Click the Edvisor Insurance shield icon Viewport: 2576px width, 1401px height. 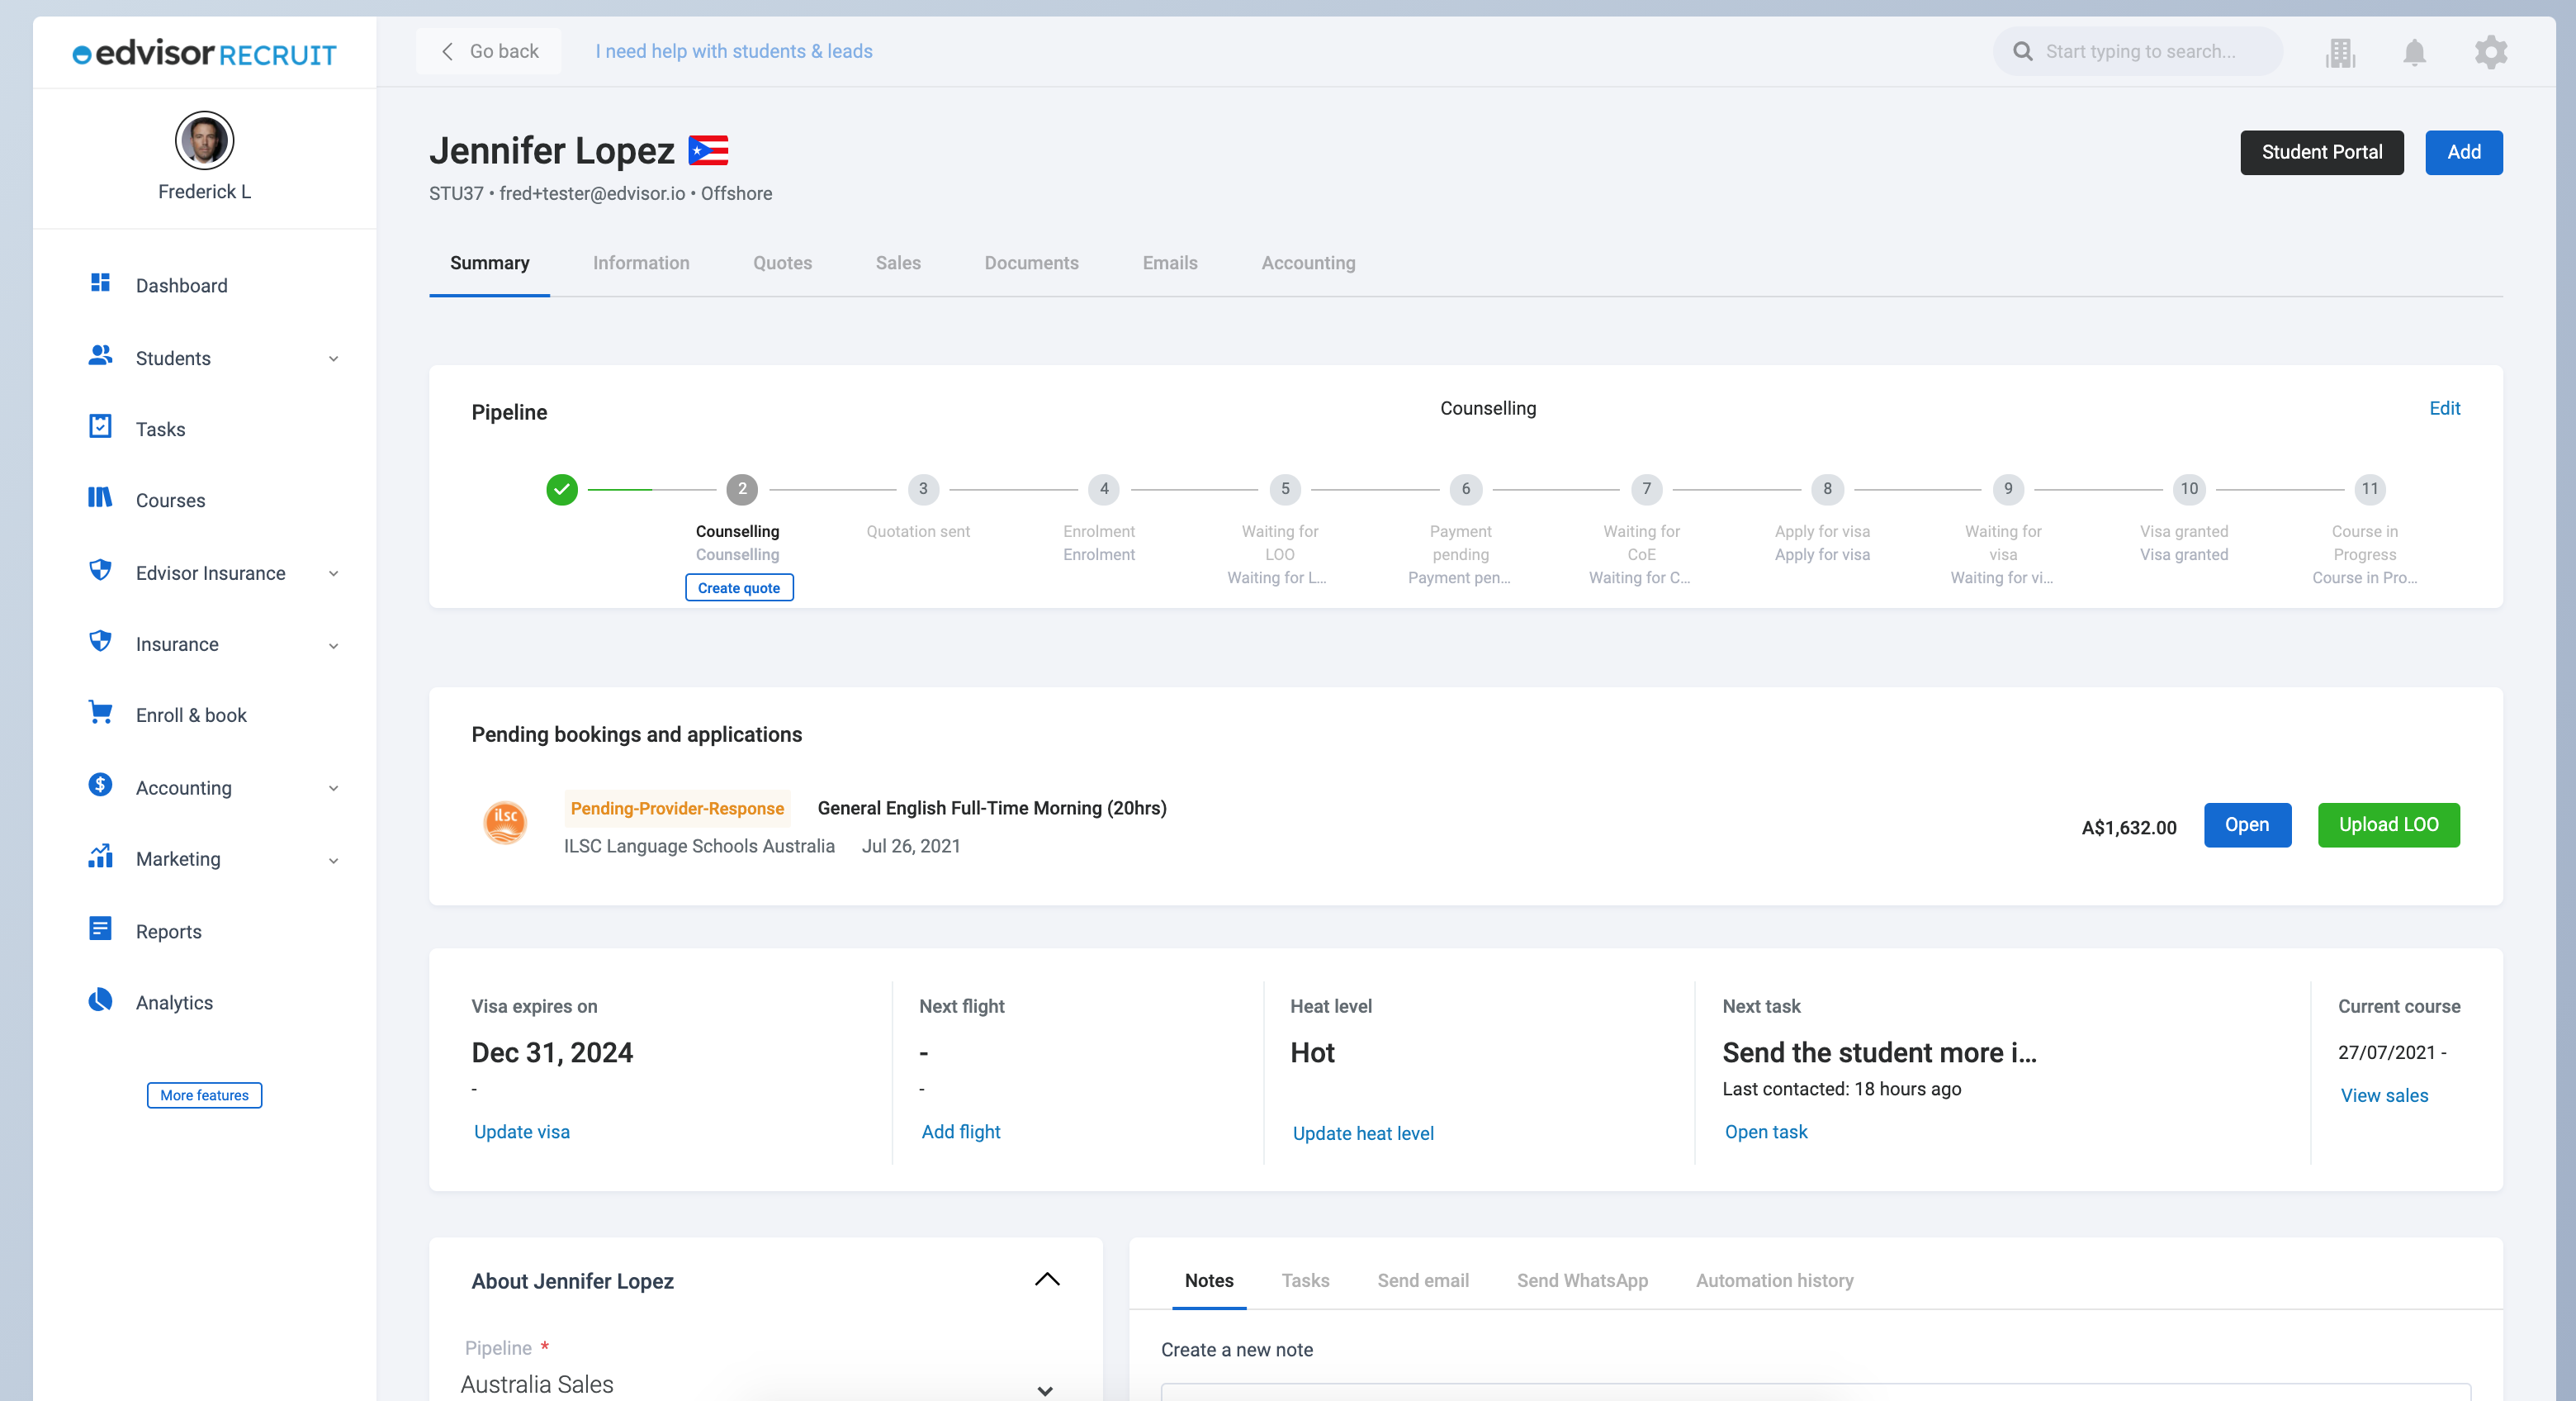[x=100, y=571]
